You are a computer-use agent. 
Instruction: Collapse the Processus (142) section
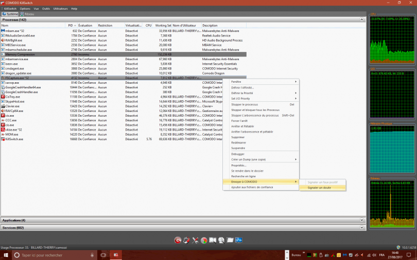[x=361, y=20]
